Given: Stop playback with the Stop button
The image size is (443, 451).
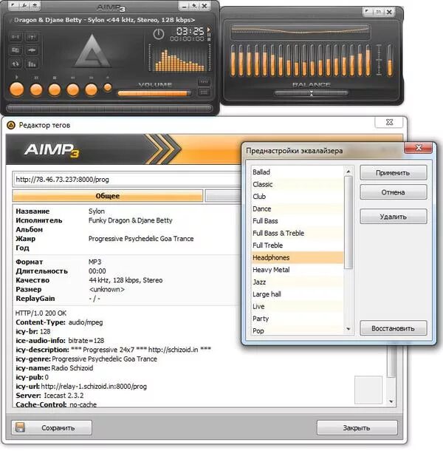Looking at the screenshot, I should click(55, 90).
